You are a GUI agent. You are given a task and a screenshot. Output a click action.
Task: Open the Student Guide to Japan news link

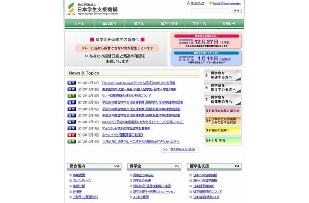click(x=138, y=83)
